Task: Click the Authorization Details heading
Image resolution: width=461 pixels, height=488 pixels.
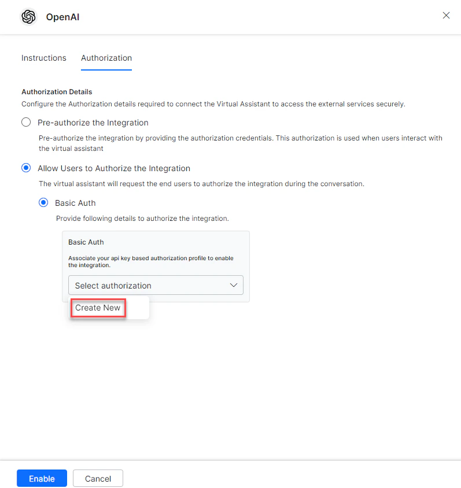Action: [x=56, y=91]
